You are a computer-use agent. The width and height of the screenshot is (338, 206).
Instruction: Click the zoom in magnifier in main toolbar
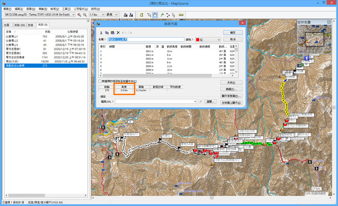coord(79,15)
